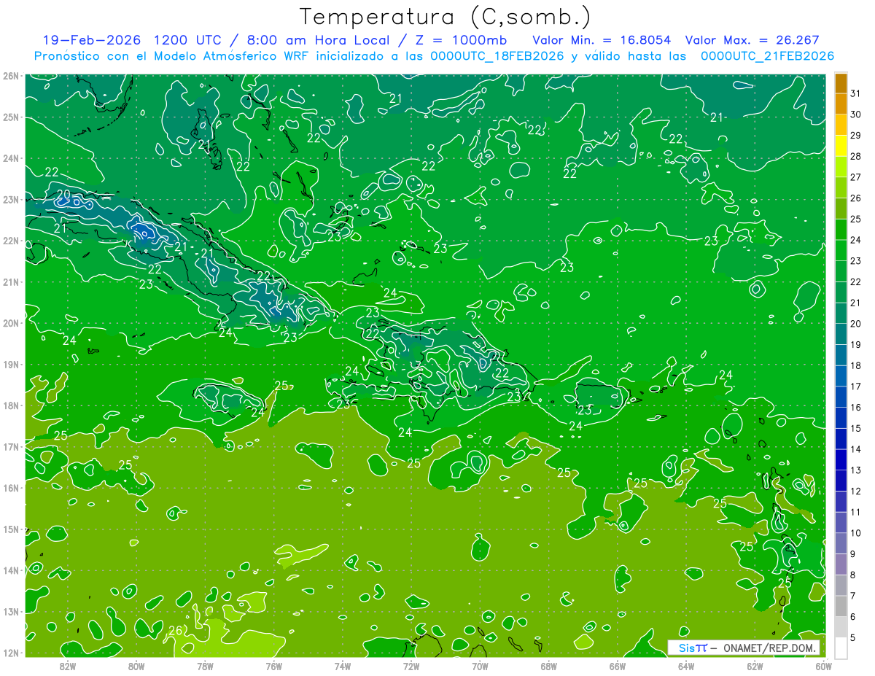The width and height of the screenshot is (875, 676).
Task: Pick the lime colorbar segment between 27 and 28
Action: tap(841, 166)
